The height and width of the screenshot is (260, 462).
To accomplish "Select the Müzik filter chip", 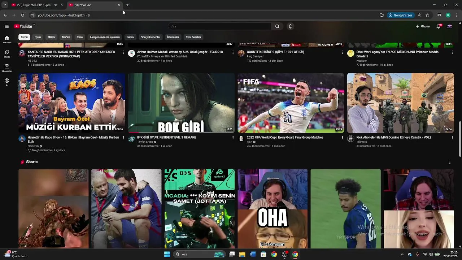I will [x=52, y=37].
